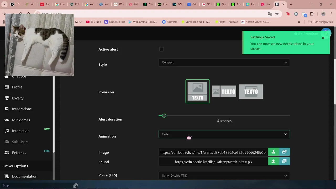Switch to the Vint browser tab

[x=30, y=4]
